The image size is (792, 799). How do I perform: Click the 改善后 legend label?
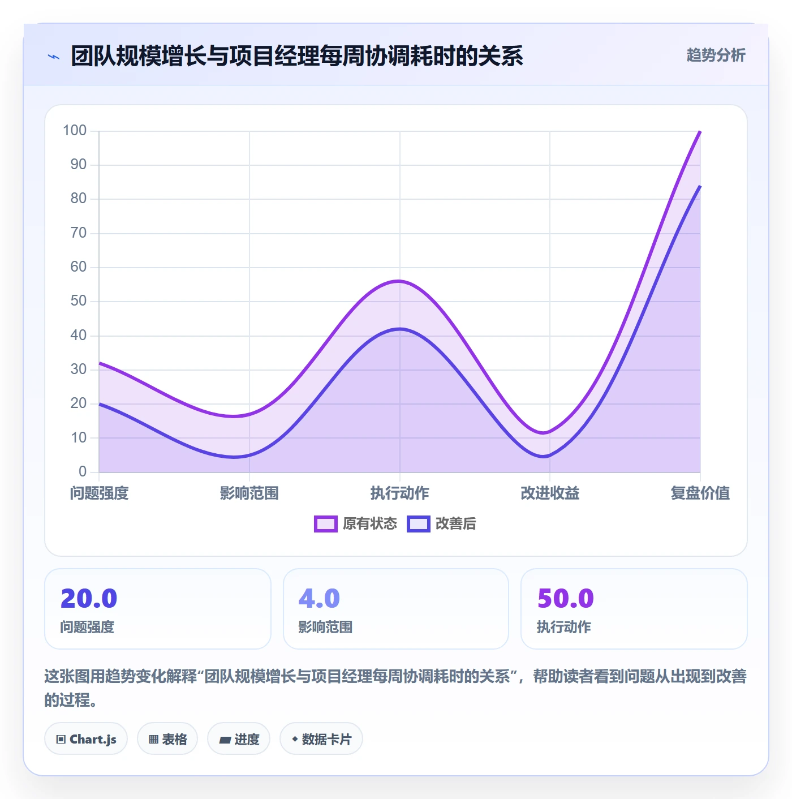click(x=455, y=524)
